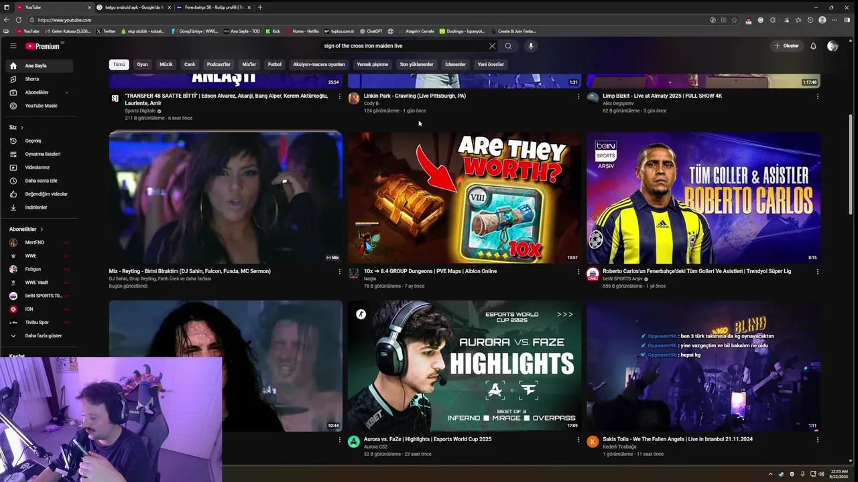Click the YouTube Premium logo
This screenshot has width=858, height=482.
pos(44,46)
